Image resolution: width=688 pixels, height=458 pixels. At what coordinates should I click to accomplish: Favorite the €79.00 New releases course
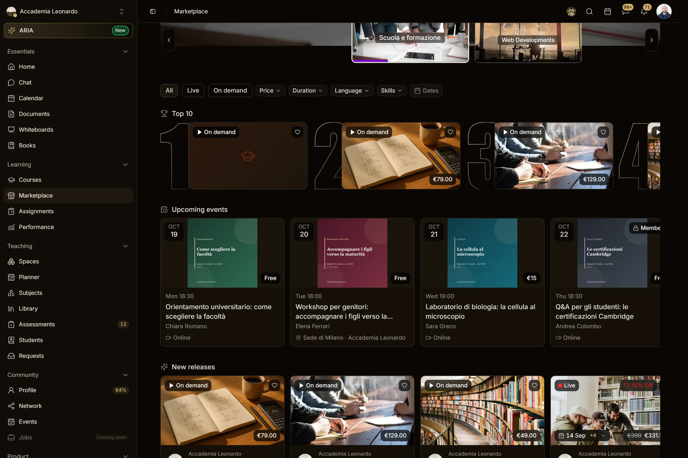(x=275, y=386)
